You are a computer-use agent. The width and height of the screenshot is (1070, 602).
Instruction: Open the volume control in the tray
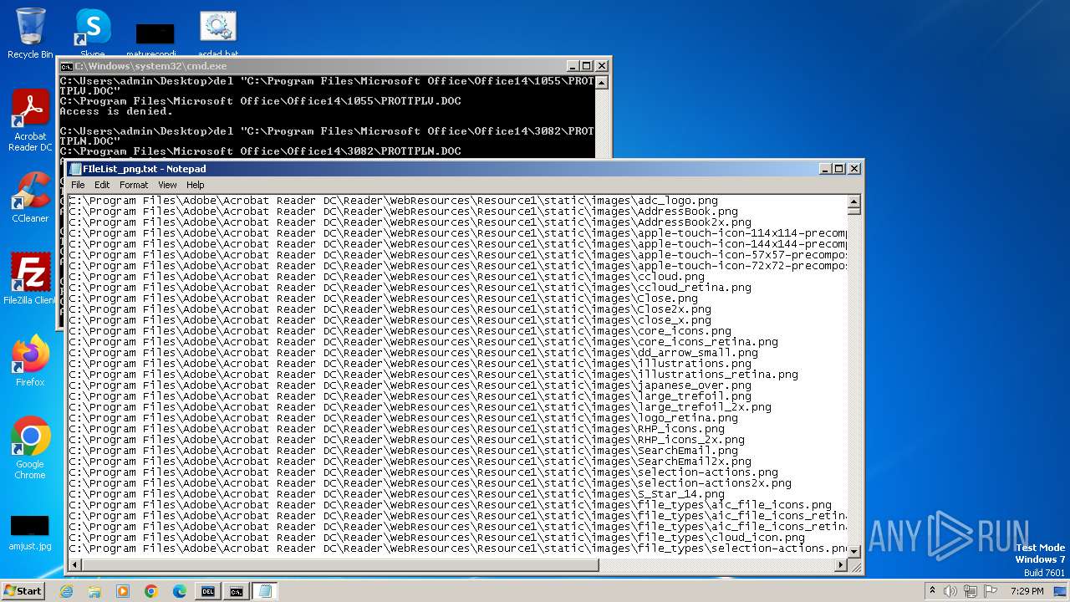[x=951, y=591]
